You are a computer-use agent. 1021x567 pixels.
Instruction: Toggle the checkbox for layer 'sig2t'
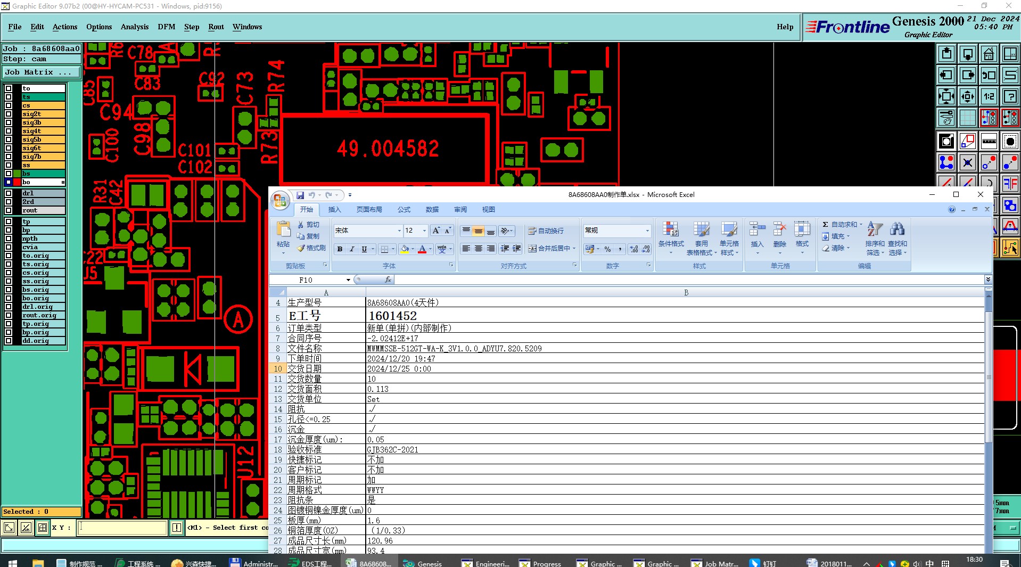[x=9, y=114]
